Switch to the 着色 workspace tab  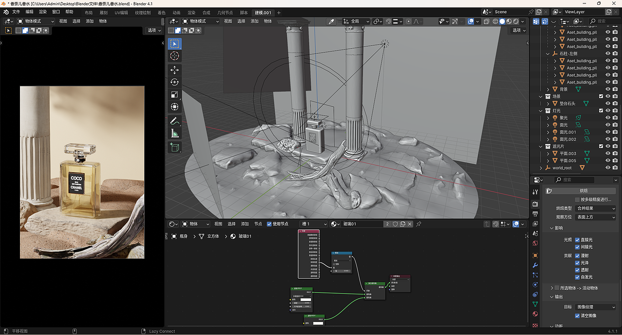[162, 13]
